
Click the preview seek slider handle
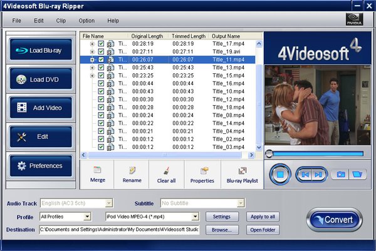point(269,153)
